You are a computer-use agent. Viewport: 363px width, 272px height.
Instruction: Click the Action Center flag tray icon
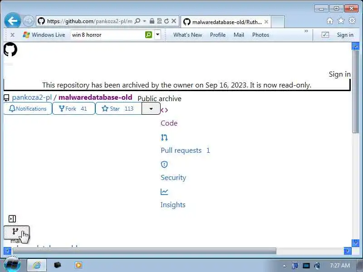(295, 266)
